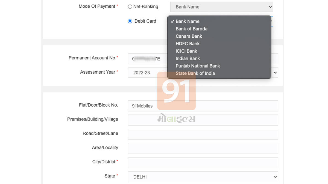Select the Net-Banking radio button

130,7
